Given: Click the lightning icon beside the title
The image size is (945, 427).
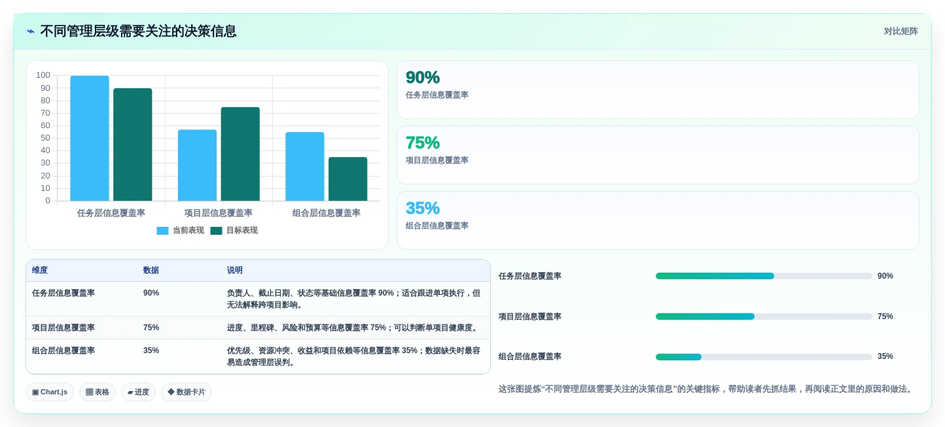Looking at the screenshot, I should pos(30,31).
